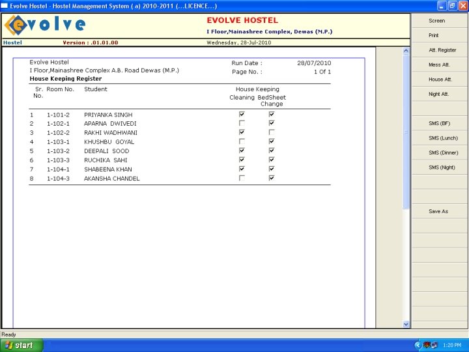
Task: Click student name RUCHIKA SAHI
Action: [106, 160]
